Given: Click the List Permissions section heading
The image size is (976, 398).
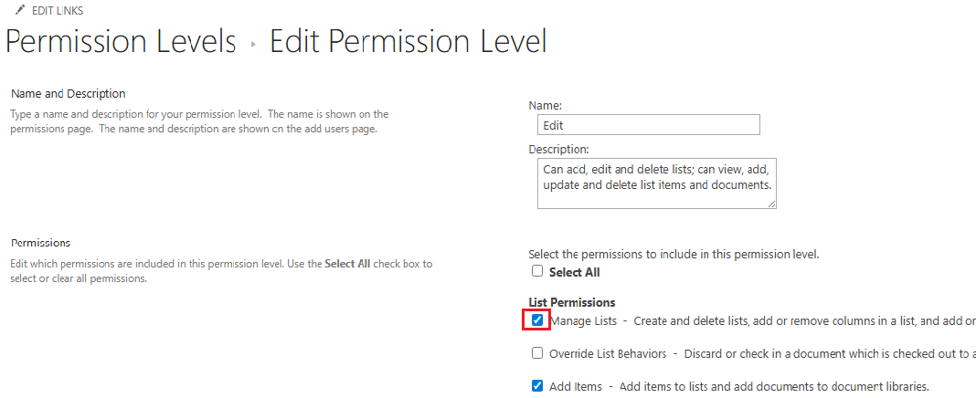Looking at the screenshot, I should (x=571, y=302).
